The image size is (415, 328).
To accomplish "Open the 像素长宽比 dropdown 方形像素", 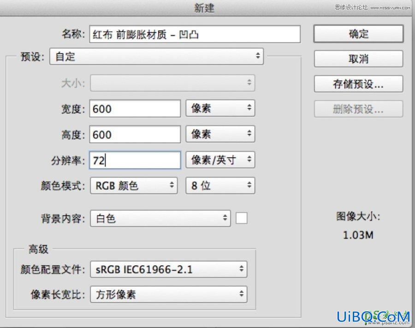I will [x=169, y=294].
